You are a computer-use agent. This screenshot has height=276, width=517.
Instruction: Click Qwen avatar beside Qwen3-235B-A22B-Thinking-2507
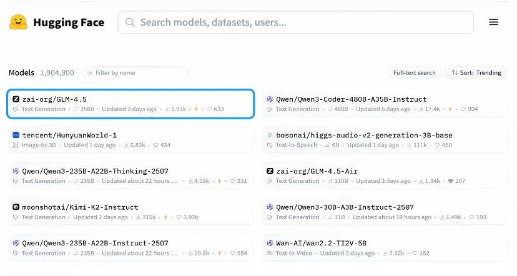[x=16, y=171]
